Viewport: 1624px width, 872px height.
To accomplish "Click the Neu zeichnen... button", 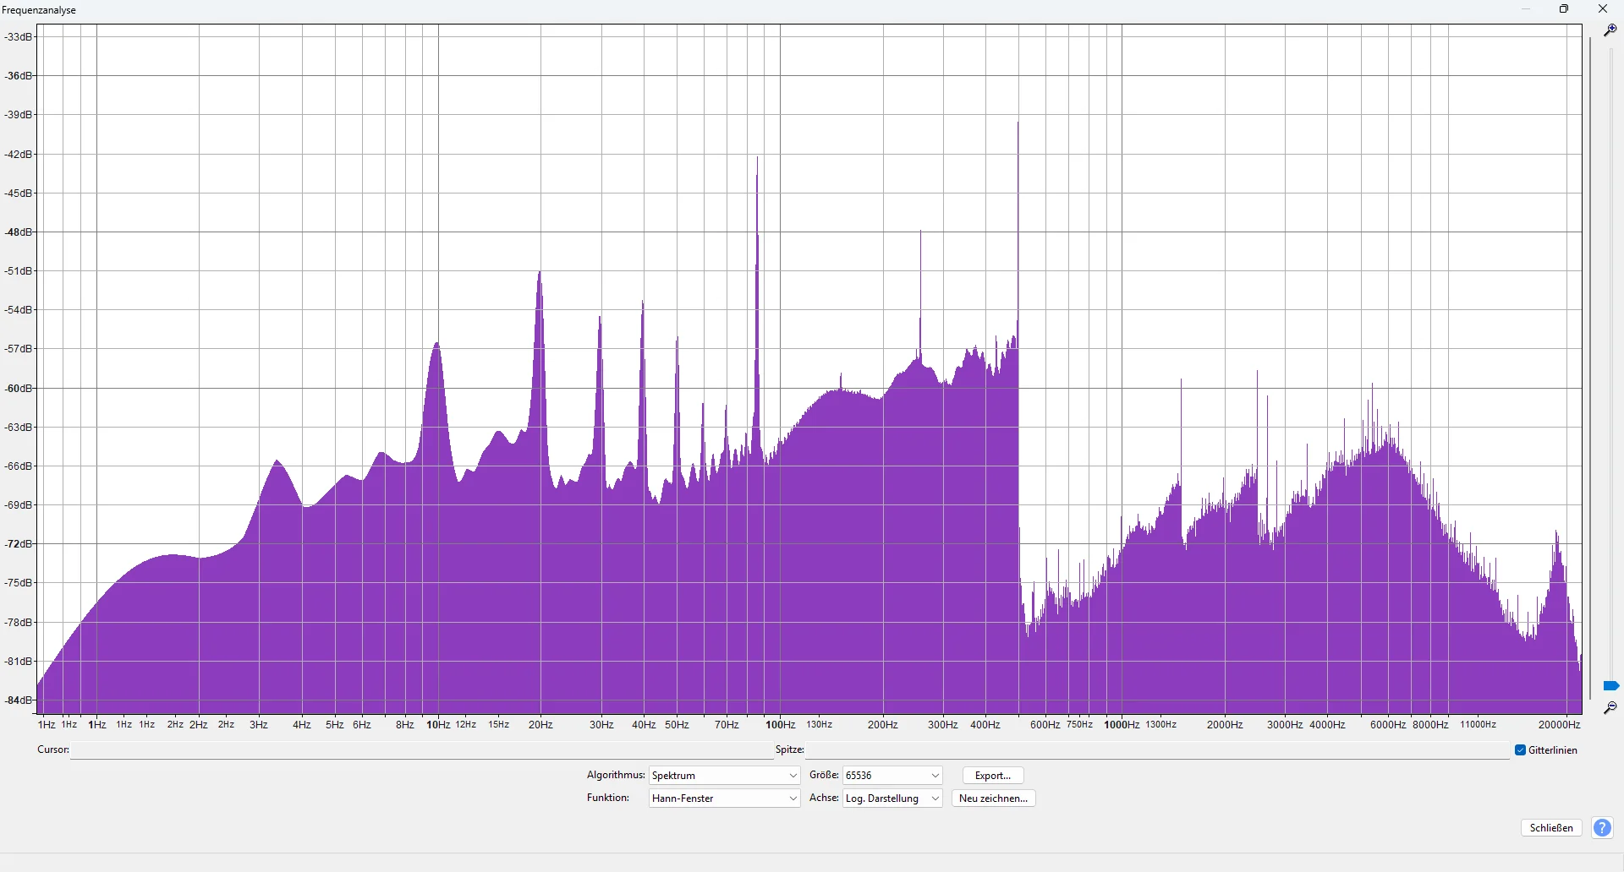I will point(994,798).
